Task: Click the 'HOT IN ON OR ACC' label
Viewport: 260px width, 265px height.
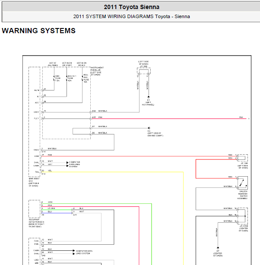Action: pyautogui.click(x=82, y=64)
